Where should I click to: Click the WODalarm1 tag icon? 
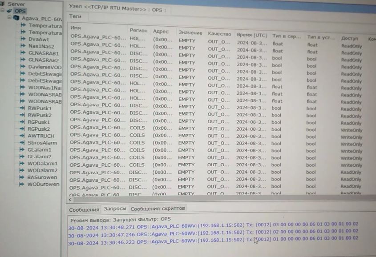click(x=23, y=163)
